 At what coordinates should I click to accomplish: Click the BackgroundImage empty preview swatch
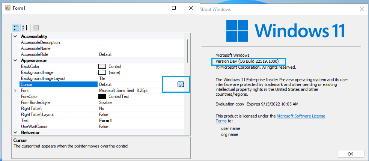[102, 72]
